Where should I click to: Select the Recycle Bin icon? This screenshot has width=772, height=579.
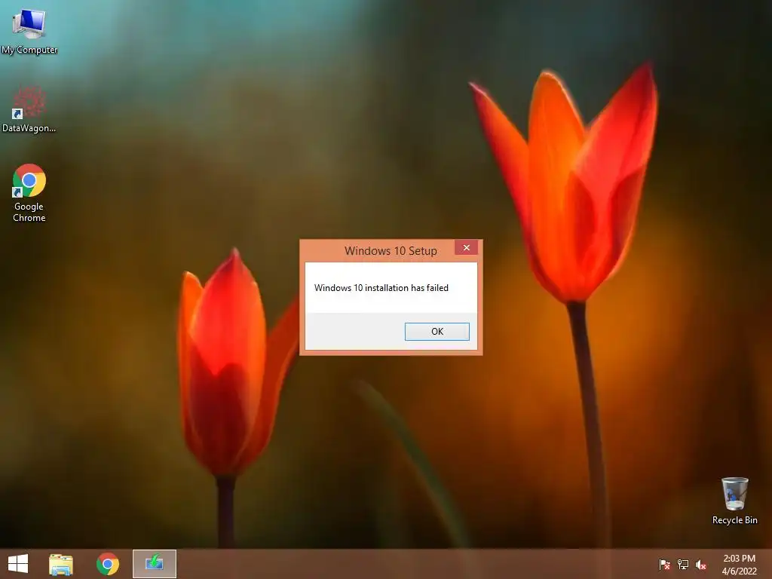tap(734, 501)
